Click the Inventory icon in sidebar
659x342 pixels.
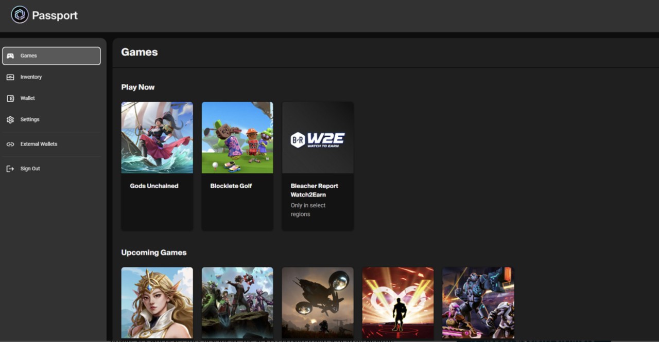point(10,77)
